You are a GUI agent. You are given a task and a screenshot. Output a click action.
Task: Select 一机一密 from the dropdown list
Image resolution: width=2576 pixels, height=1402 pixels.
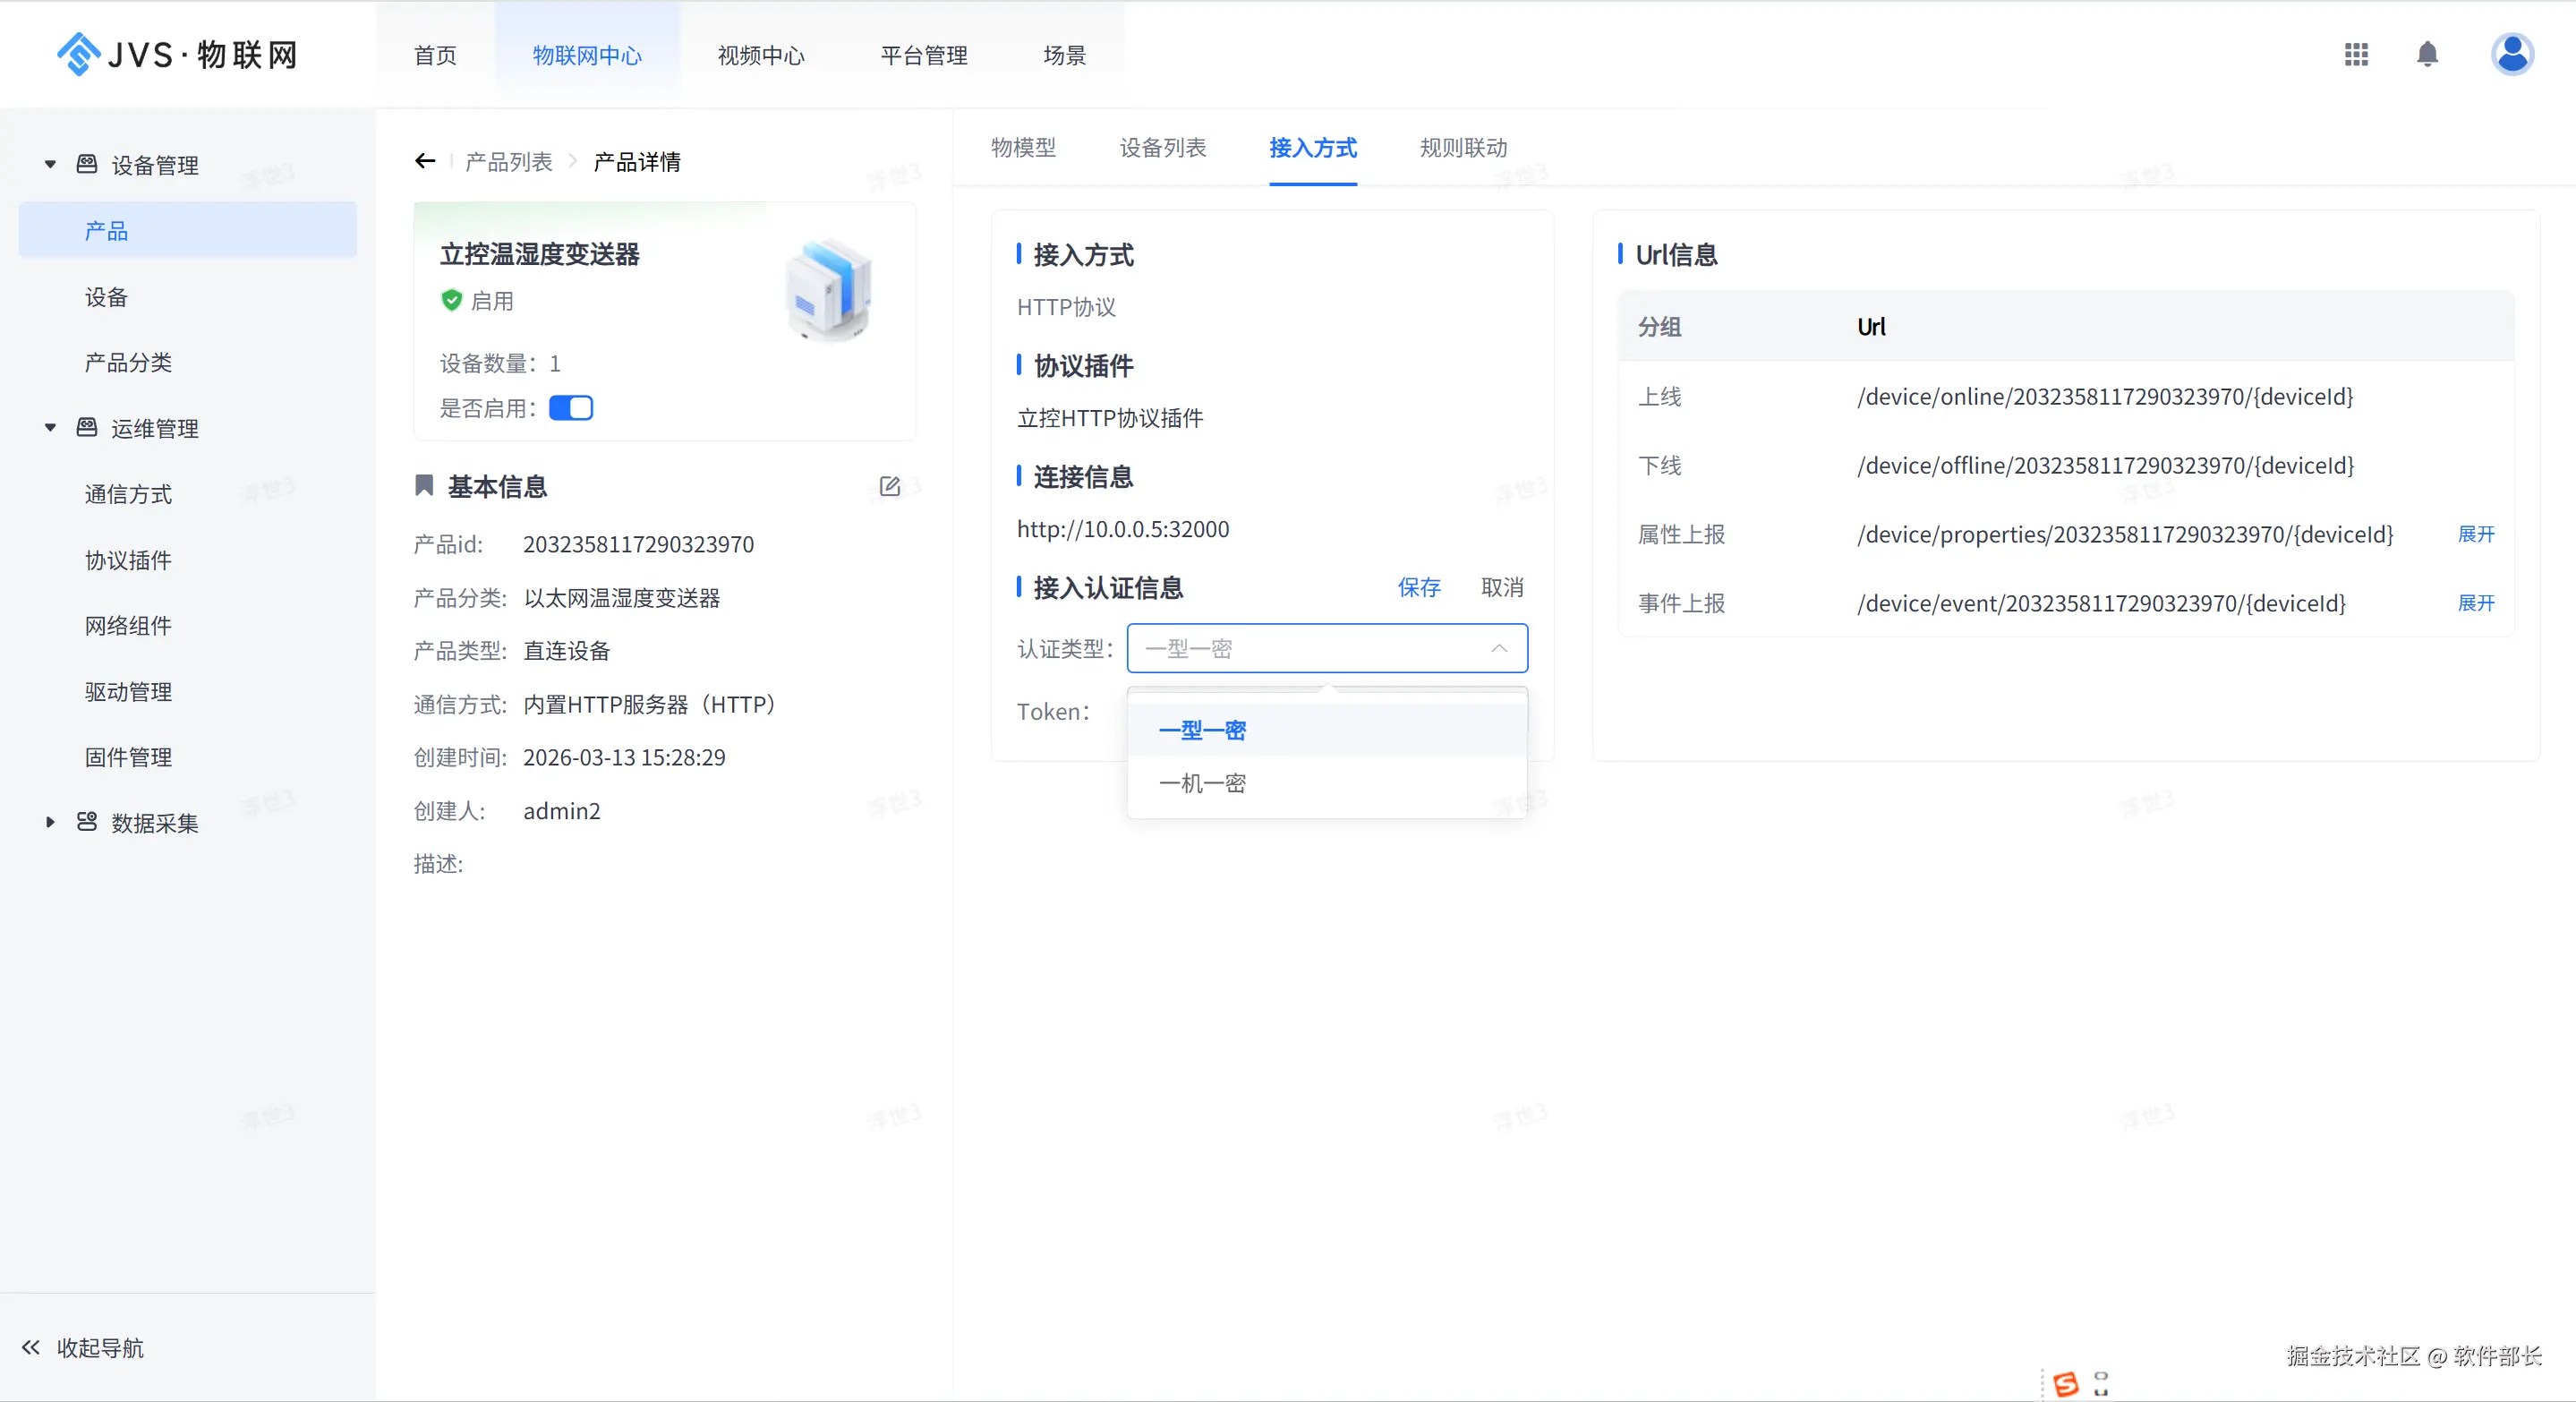coord(1202,783)
